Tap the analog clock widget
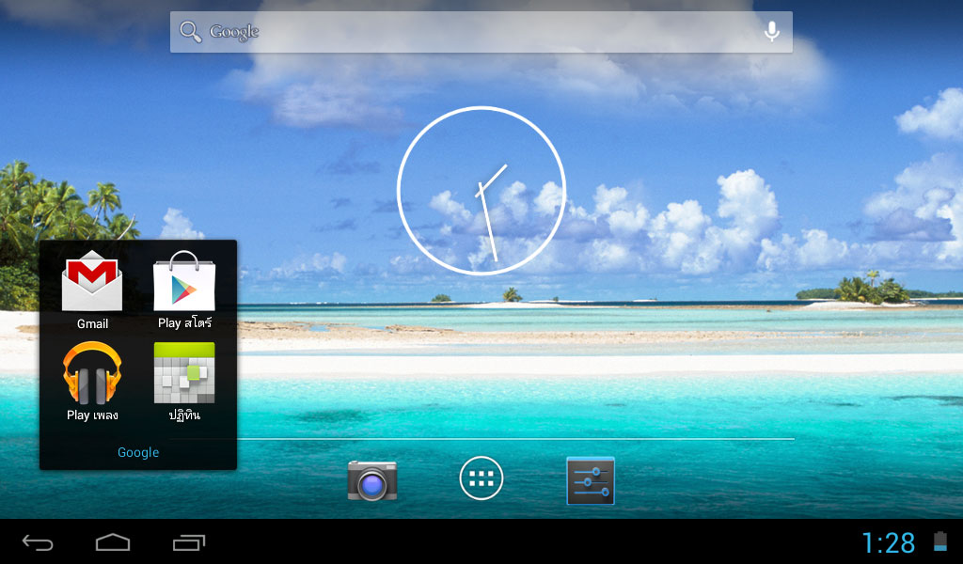963x564 pixels. point(481,191)
